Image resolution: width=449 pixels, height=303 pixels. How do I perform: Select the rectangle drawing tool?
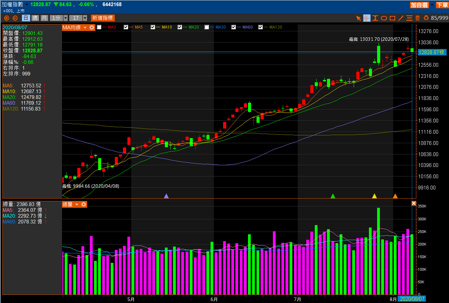click(392, 18)
